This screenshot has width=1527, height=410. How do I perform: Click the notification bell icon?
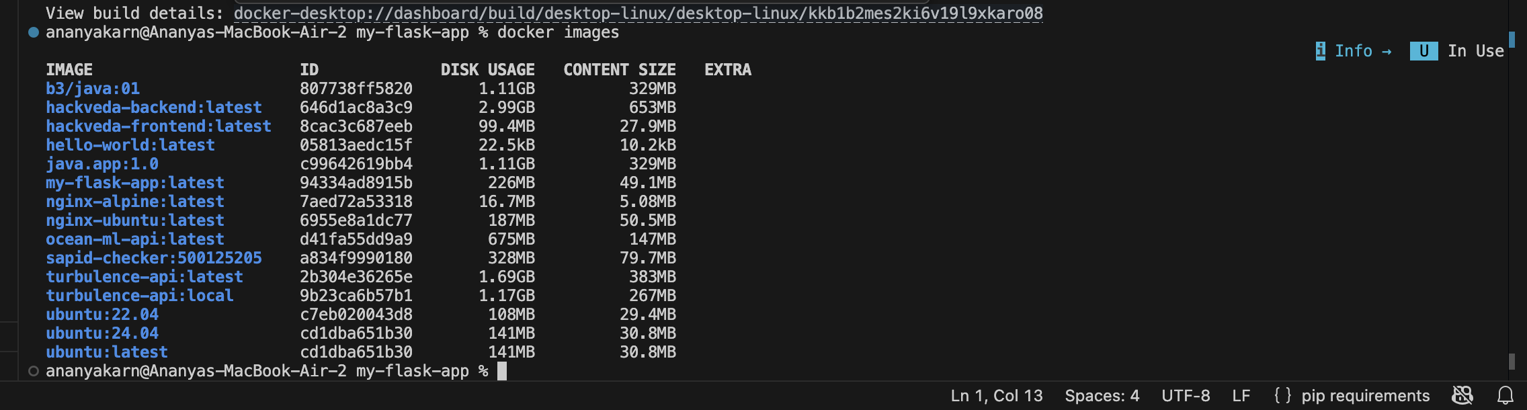pyautogui.click(x=1505, y=395)
